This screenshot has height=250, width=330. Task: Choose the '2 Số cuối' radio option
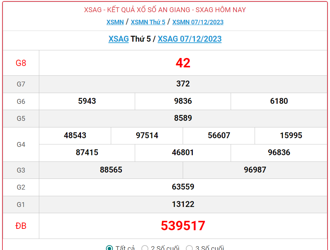click(145, 248)
